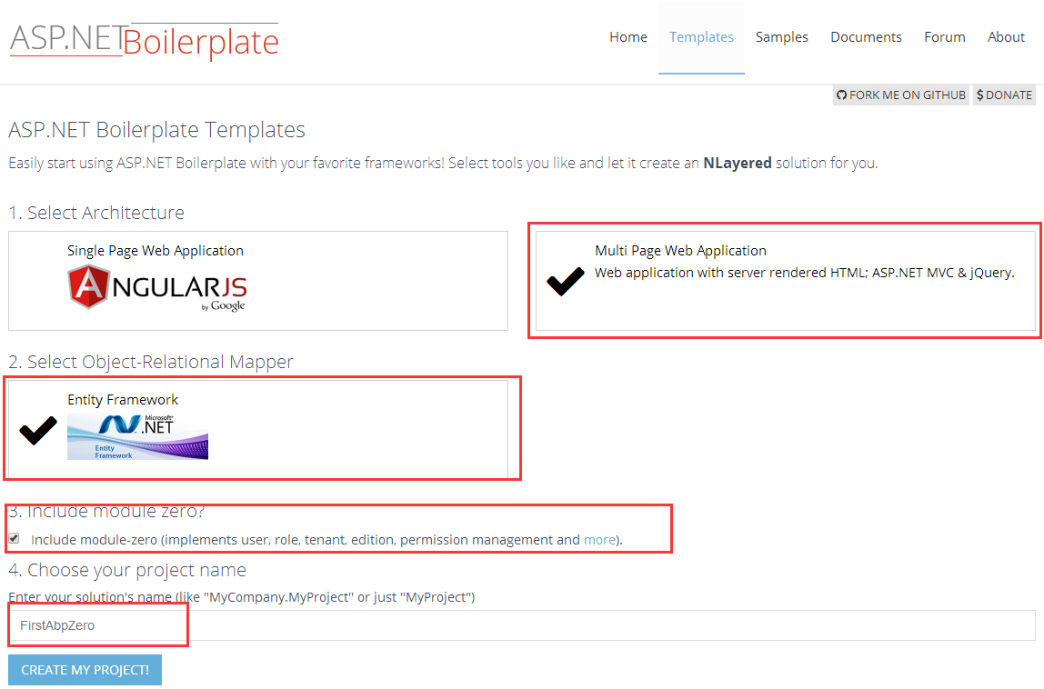Click 'Include module-zero' label text
The image size is (1044, 689).
pos(326,540)
